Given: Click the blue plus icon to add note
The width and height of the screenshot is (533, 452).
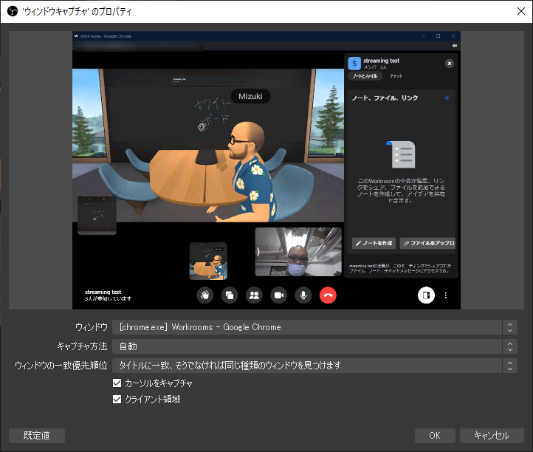Looking at the screenshot, I should coord(447,98).
